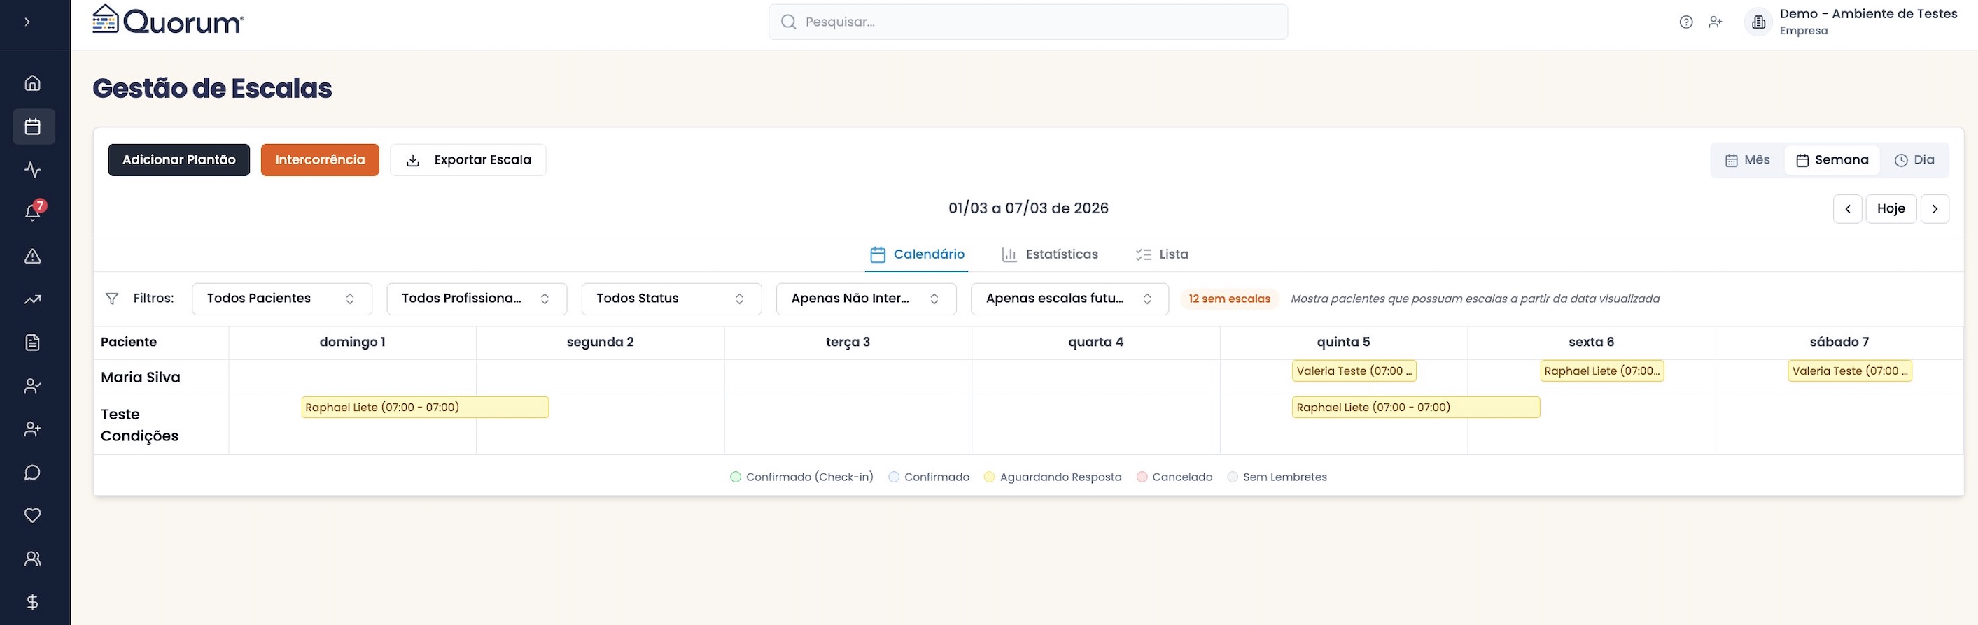Go to next week arrow
Image resolution: width=1978 pixels, height=625 pixels.
click(x=1934, y=208)
